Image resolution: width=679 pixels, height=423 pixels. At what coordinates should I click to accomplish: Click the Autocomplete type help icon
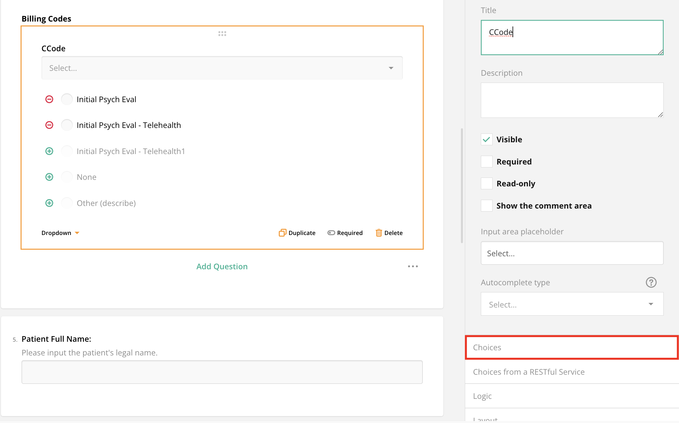point(651,282)
